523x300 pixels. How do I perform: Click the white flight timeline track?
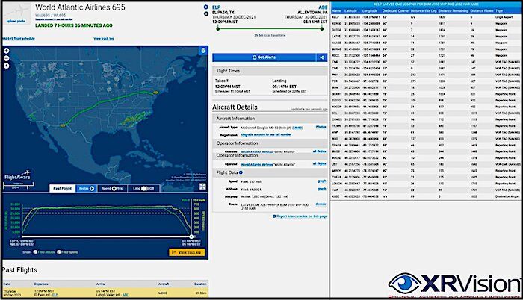pyautogui.click(x=106, y=237)
